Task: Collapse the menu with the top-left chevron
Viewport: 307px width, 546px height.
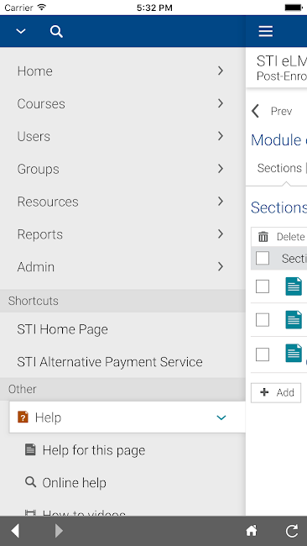Action: pos(21,31)
